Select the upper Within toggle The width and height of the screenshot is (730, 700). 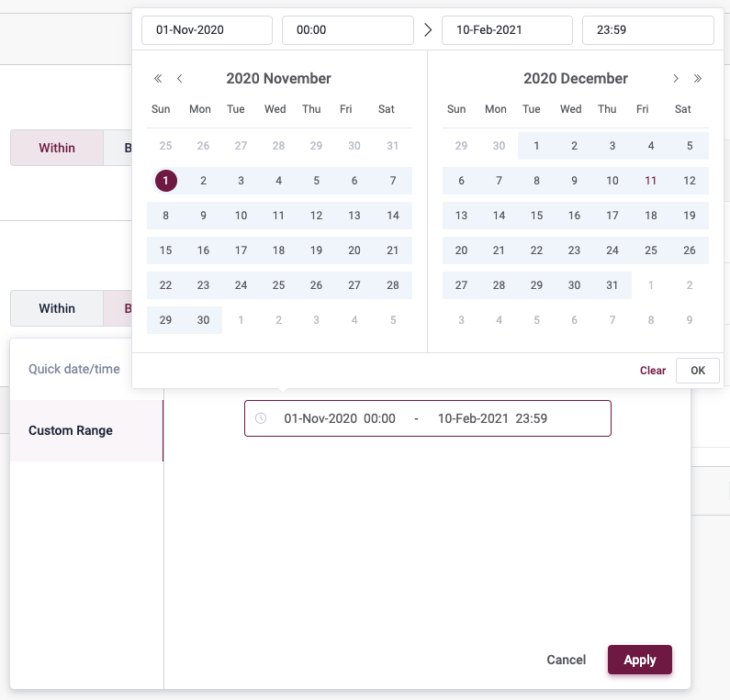coord(57,148)
